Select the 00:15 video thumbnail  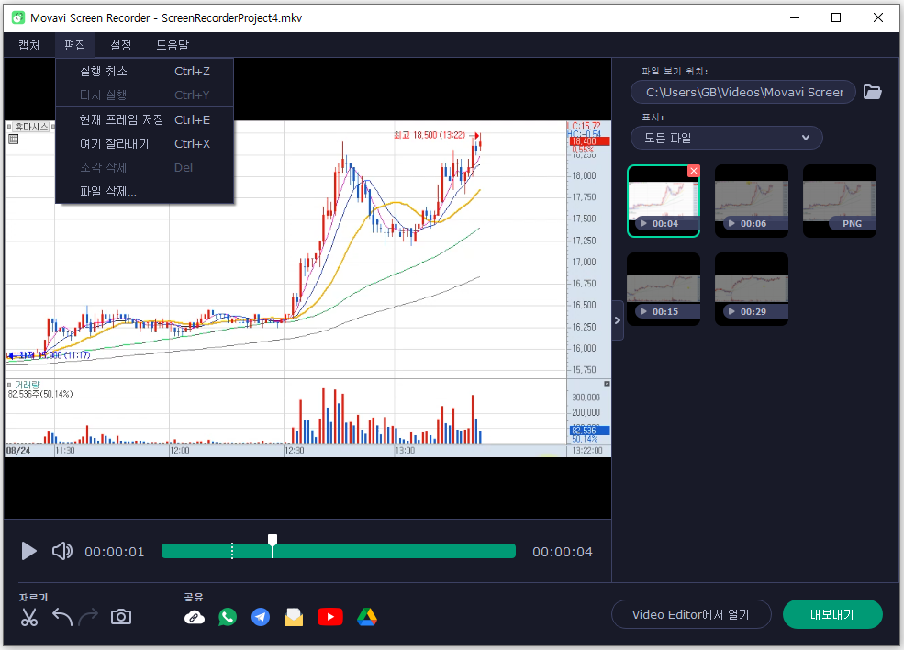tap(664, 289)
